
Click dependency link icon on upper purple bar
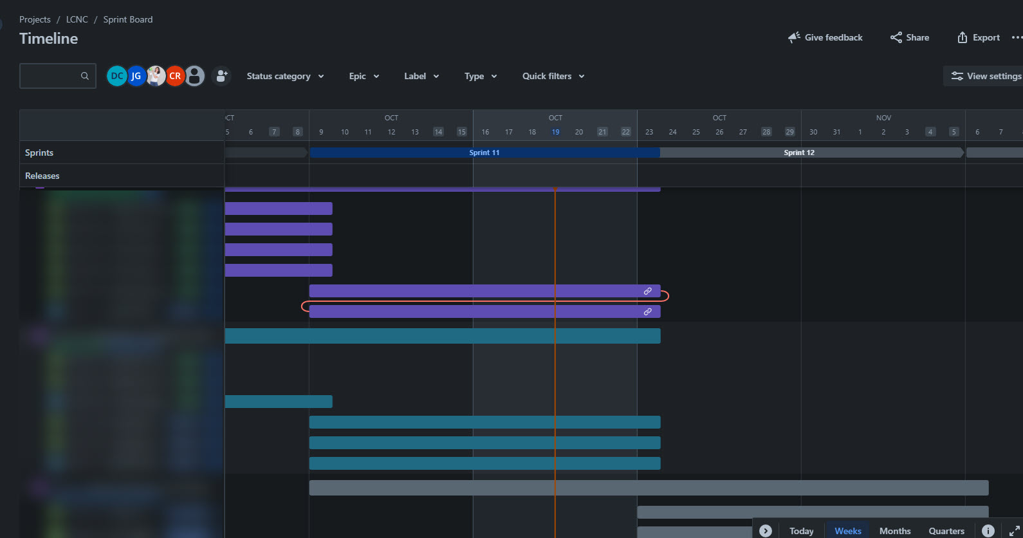click(648, 291)
